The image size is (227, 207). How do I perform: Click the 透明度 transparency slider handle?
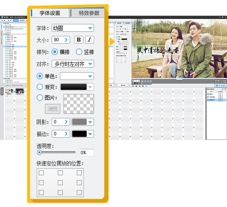click(x=39, y=152)
